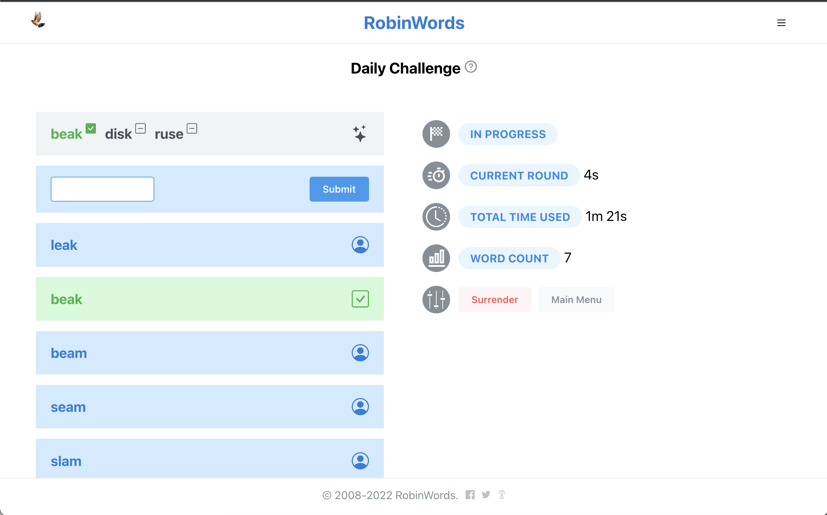Image resolution: width=827 pixels, height=515 pixels.
Task: Click the stopwatch current round icon
Action: pyautogui.click(x=436, y=175)
